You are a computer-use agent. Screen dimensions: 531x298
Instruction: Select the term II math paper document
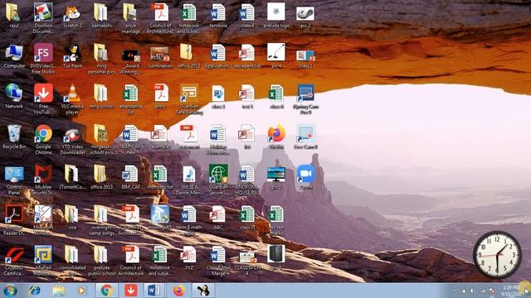pyautogui.click(x=189, y=220)
